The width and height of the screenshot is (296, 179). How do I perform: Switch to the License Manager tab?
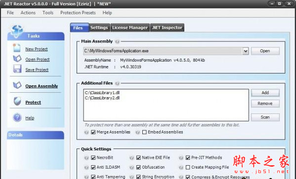click(x=130, y=28)
